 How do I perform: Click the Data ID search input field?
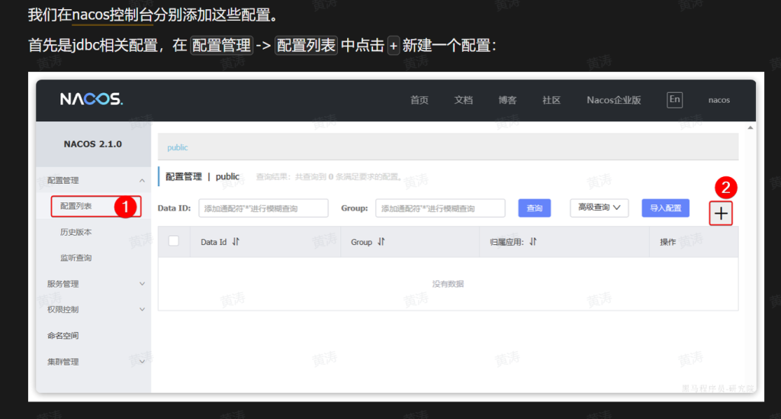263,208
